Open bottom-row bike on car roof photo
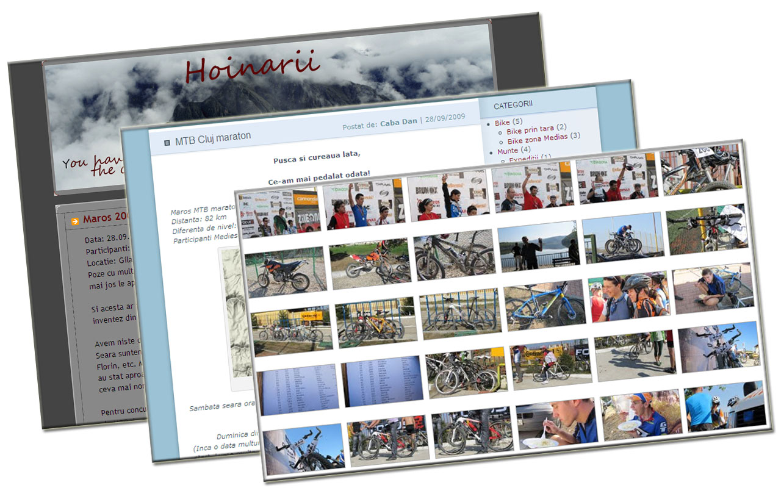The image size is (781, 488). 304,448
